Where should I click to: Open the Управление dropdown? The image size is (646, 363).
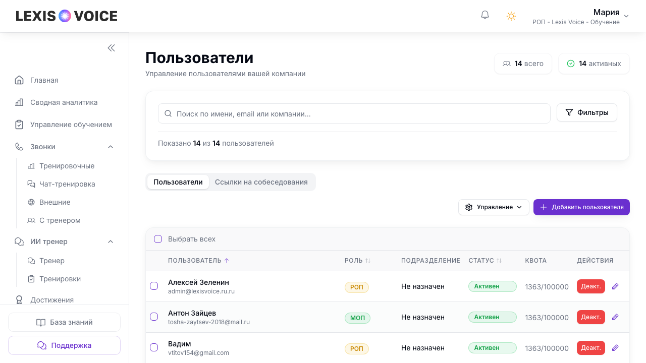(x=494, y=207)
